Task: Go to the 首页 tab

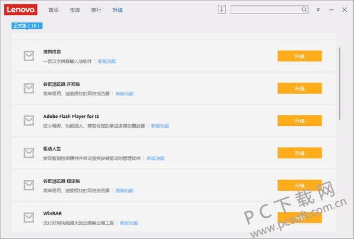Action: coord(54,10)
